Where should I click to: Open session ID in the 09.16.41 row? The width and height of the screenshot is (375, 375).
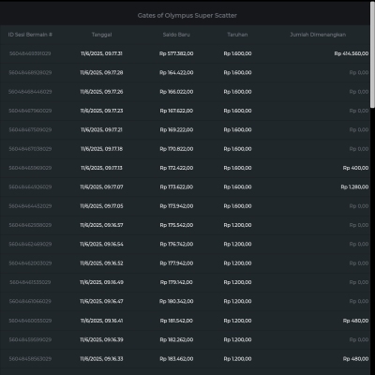point(30,321)
